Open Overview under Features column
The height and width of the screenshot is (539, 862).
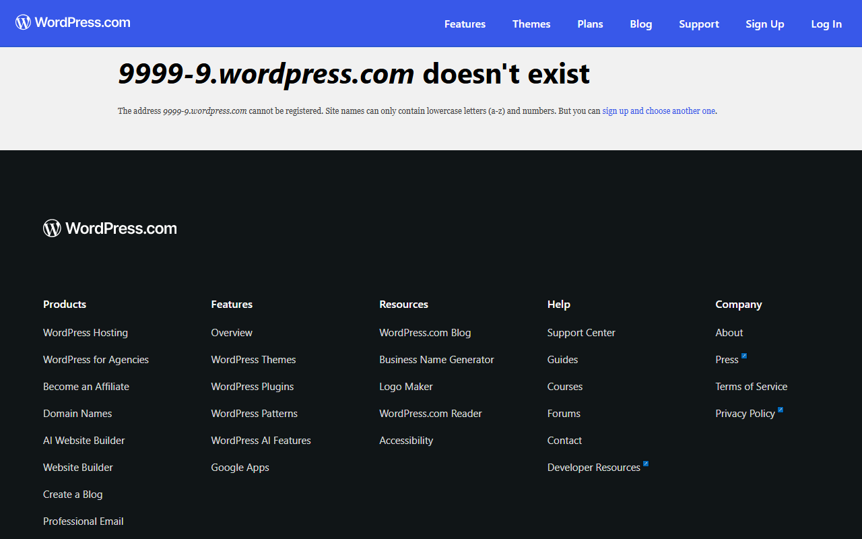(x=232, y=333)
